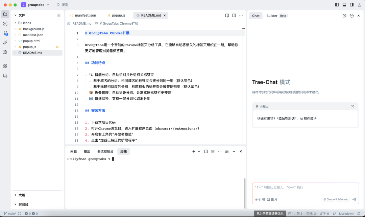
Task: Sync changes icon in status bar
Action: pyautogui.click(x=19, y=214)
